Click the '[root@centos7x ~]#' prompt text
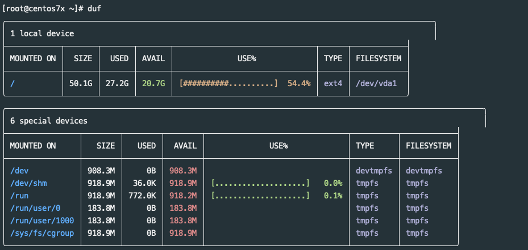 tap(43, 9)
